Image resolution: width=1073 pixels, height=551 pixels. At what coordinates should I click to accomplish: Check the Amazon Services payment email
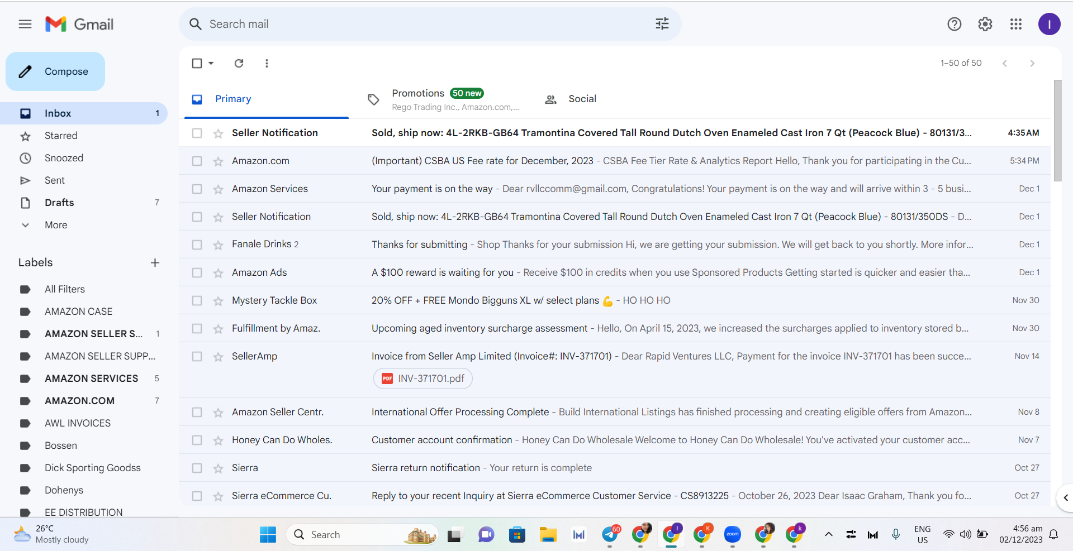(x=197, y=189)
